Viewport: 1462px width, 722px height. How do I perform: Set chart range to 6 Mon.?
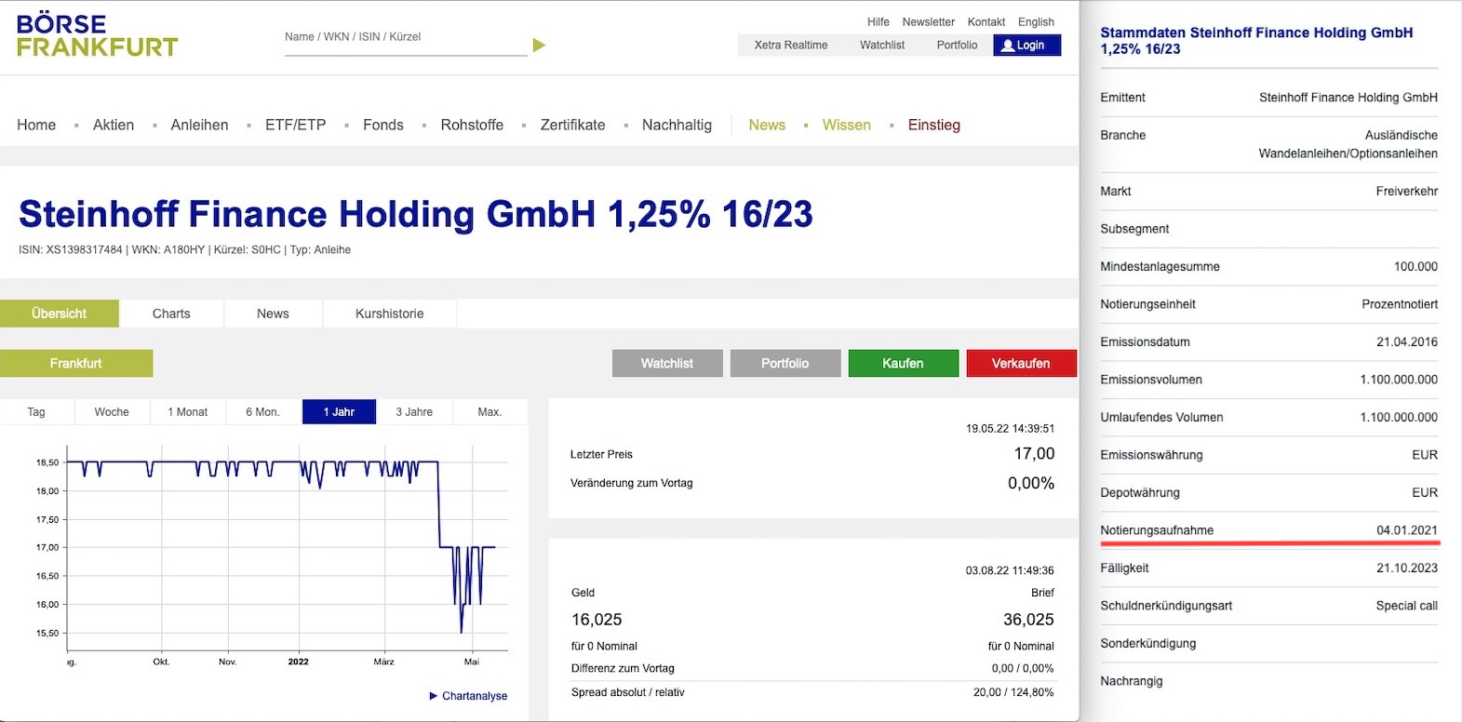(263, 411)
